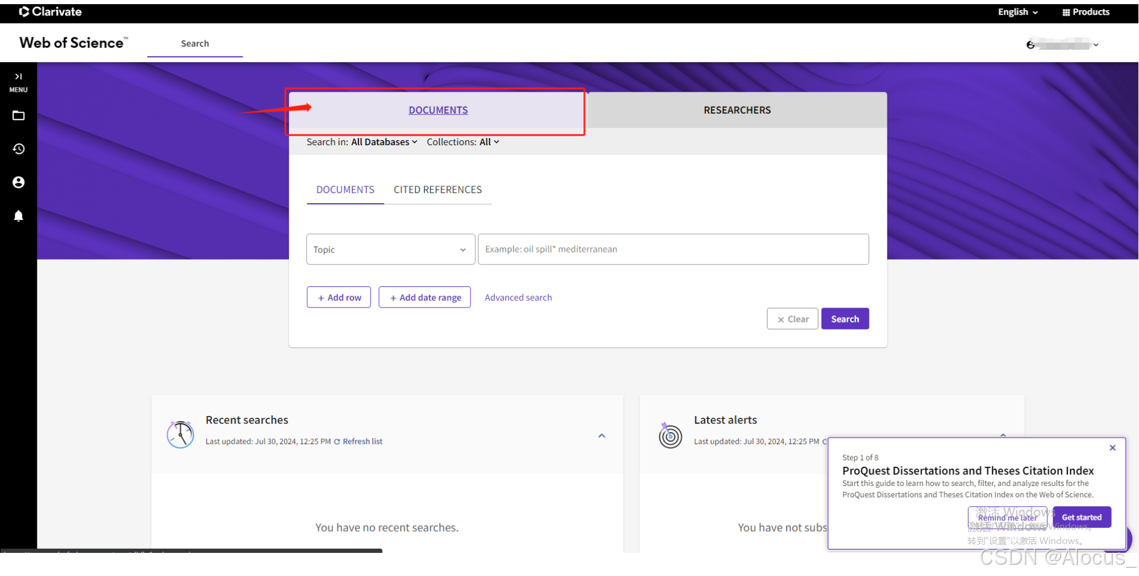Open the Products grid menu
Screen dimensions: 1139x576
(1086, 12)
